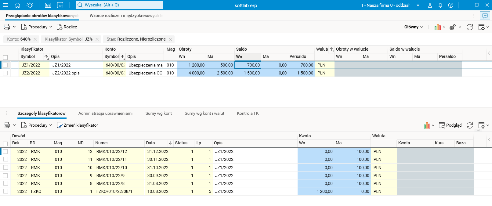Viewport: 492px width, 206px height.
Task: Click the Wyszukaj search field
Action: point(120,5)
